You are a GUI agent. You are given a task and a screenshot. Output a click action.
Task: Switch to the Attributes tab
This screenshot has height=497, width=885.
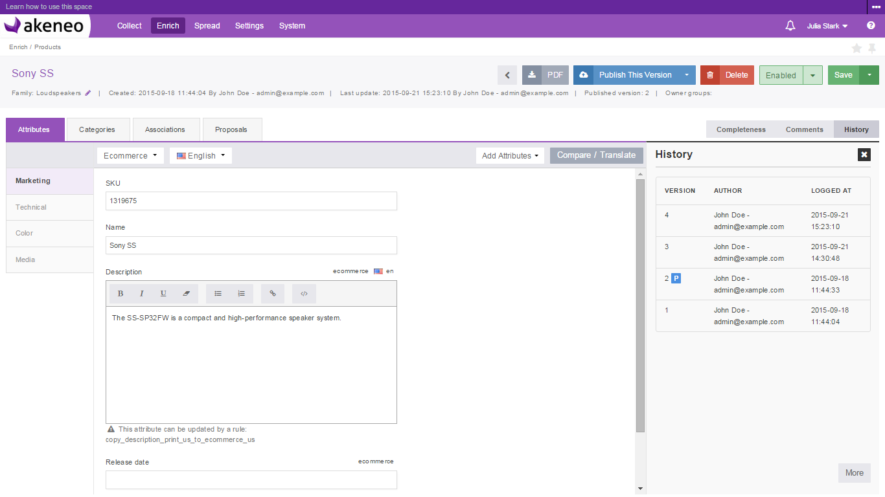click(x=35, y=129)
